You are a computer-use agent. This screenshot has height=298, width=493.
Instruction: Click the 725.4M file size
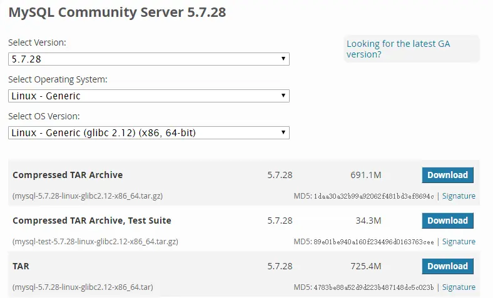point(365,266)
